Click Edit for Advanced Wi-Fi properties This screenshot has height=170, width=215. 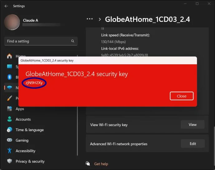point(193,143)
